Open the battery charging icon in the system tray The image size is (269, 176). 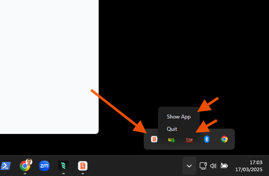224,166
